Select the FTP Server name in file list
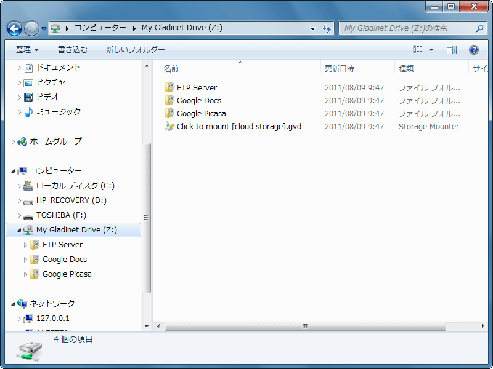The width and height of the screenshot is (493, 369). tap(197, 87)
